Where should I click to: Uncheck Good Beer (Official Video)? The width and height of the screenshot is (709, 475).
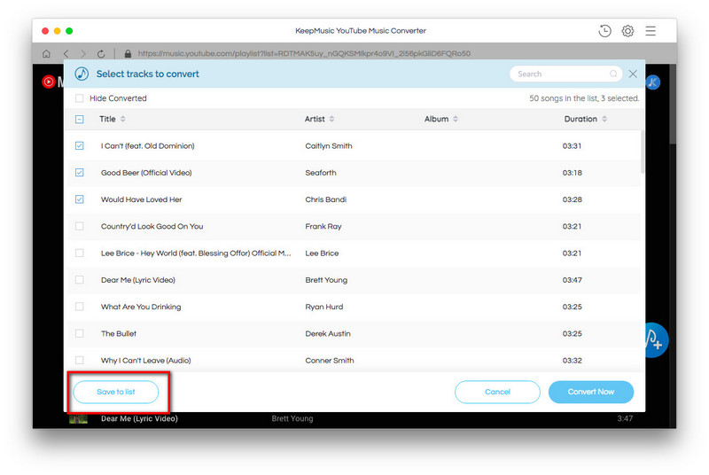tap(80, 173)
